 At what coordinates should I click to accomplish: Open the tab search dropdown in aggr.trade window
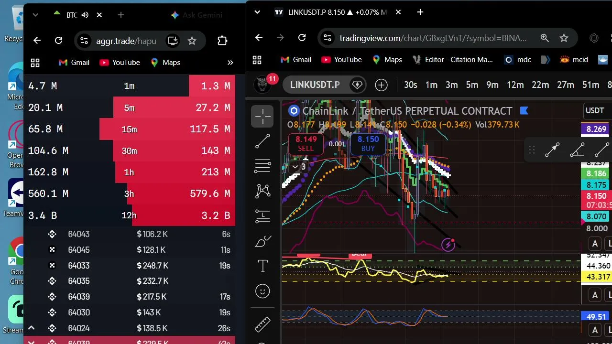tap(35, 15)
